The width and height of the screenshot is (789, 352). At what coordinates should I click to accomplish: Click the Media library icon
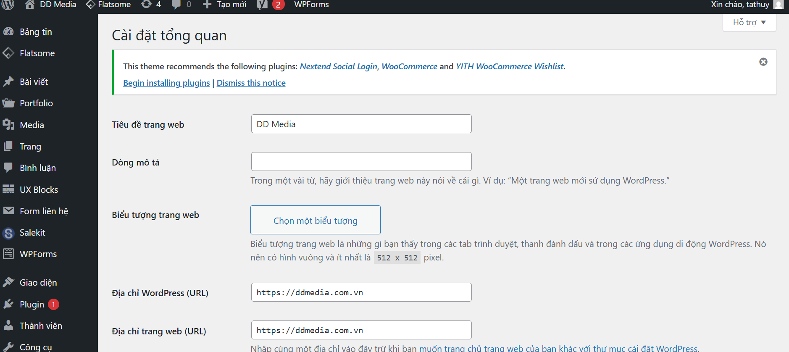tap(8, 125)
